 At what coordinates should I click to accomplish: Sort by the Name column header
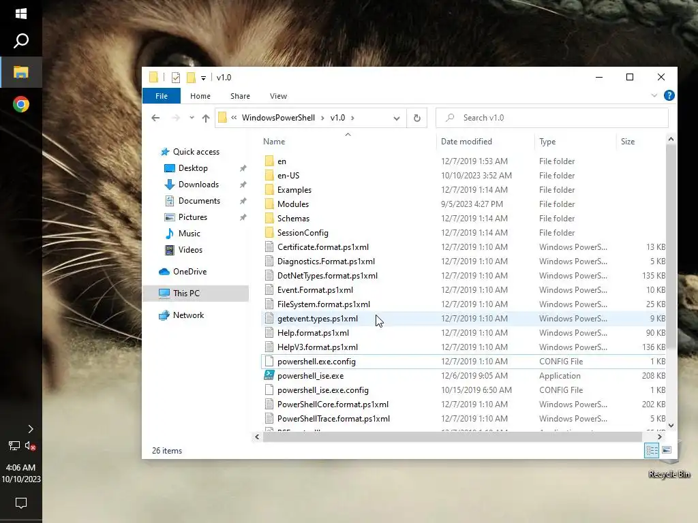(274, 142)
